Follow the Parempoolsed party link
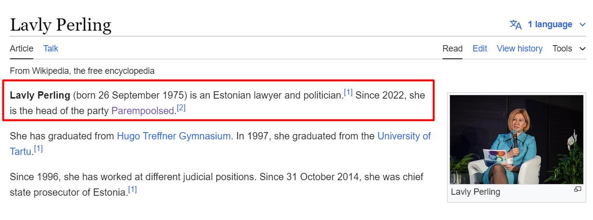Viewport: 593px width, 220px height. (x=143, y=111)
